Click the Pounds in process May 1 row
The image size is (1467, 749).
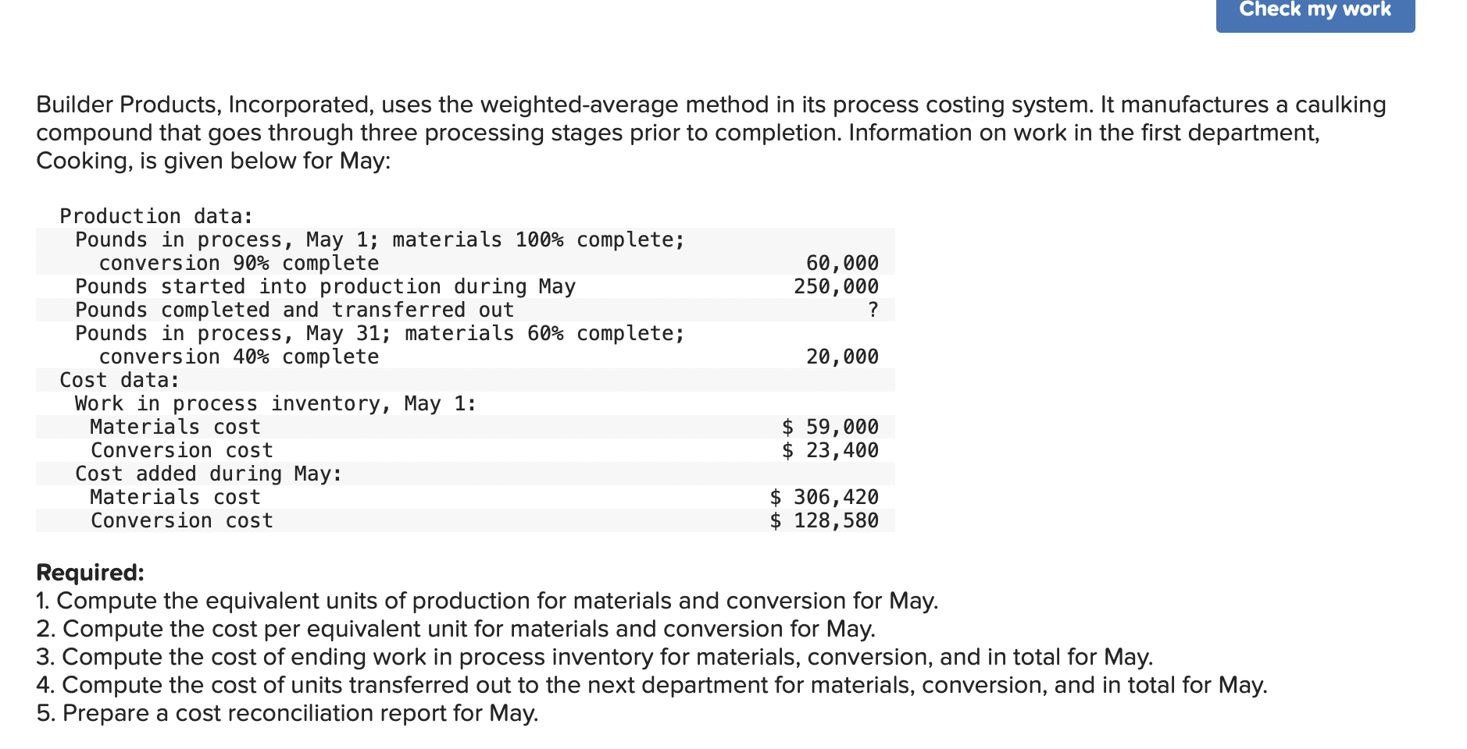tap(378, 240)
